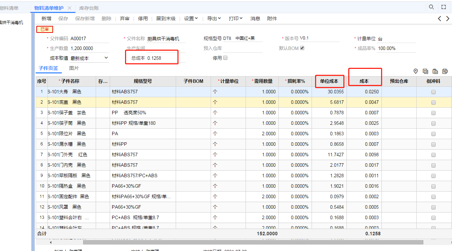Check 倒冲料 for S-101筷子盖 row
Image resolution: width=452 pixels, height=251 pixels.
pos(433,113)
